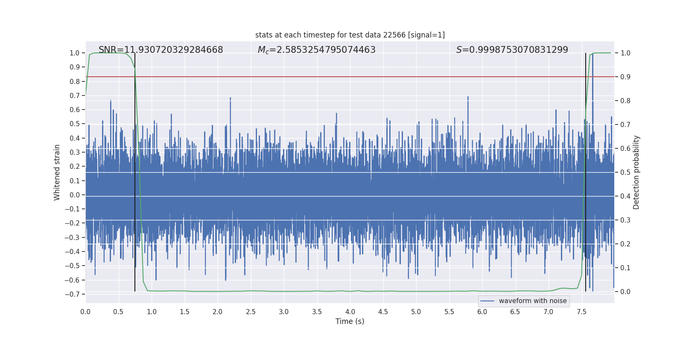Click the 'Detection probability' right axis label
Screen dimensions: 683x341
point(636,172)
